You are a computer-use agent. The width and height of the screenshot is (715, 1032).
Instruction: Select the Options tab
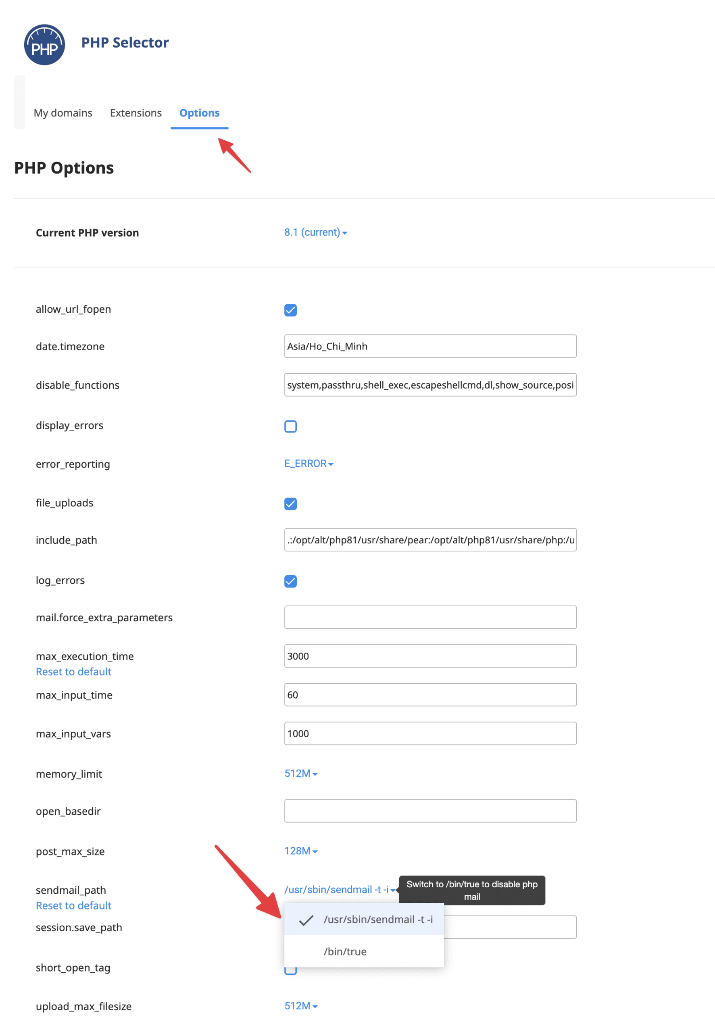[199, 113]
